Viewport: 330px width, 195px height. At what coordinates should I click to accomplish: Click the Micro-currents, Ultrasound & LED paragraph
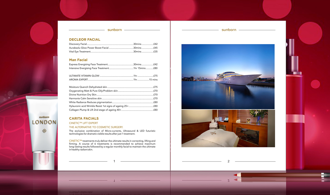click(x=112, y=132)
